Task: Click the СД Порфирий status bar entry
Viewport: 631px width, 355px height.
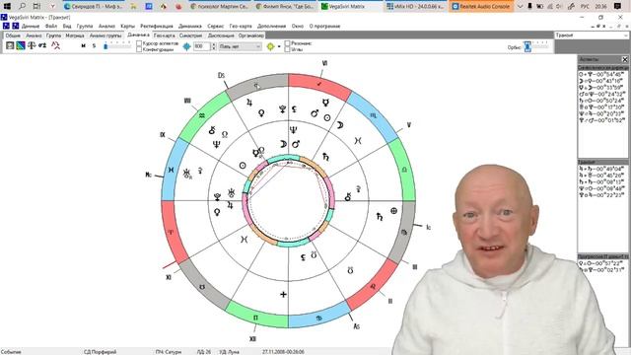Action: (100, 352)
